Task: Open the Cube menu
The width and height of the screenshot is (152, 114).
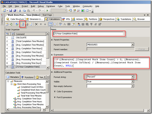Action: [60, 6]
